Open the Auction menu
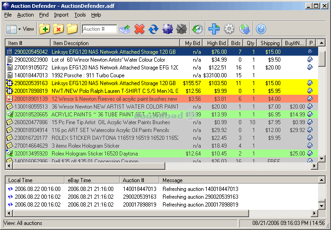This screenshot has width=331, height=230. (25, 15)
